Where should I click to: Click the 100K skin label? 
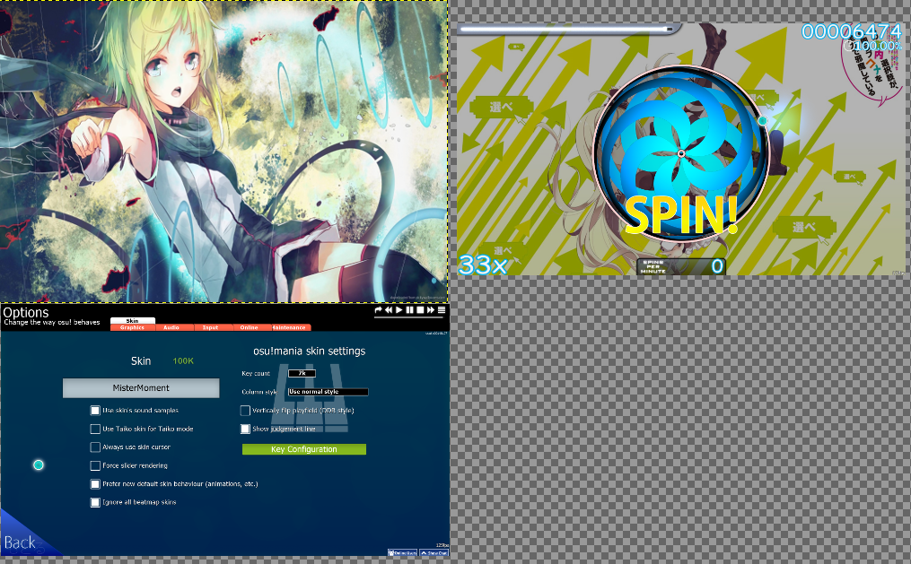[183, 361]
